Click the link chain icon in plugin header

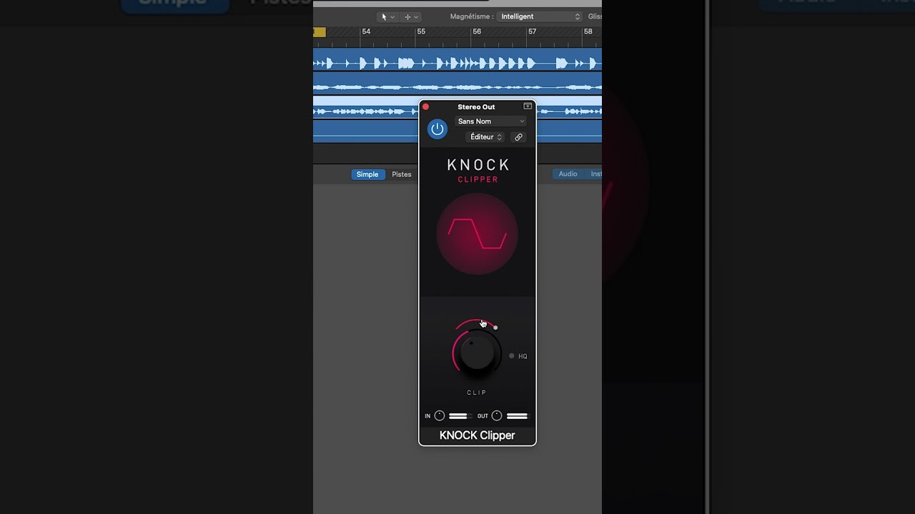click(518, 137)
